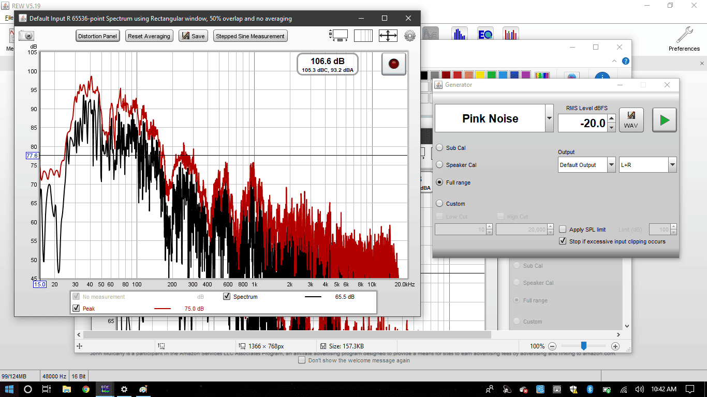Select the yellow color swatch in Paint
This screenshot has height=397, width=707.
pos(480,75)
